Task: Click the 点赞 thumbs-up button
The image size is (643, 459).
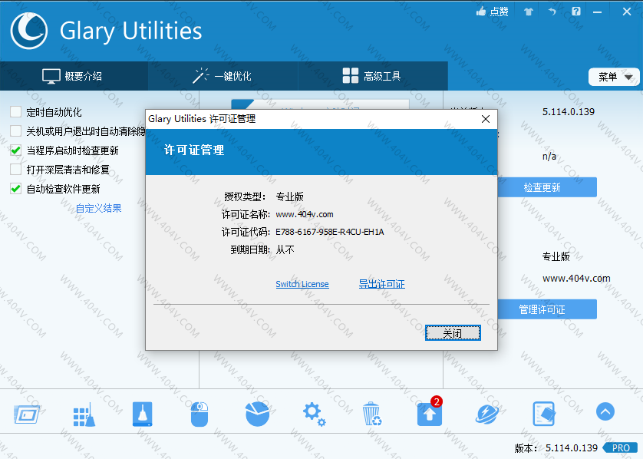Action: (x=492, y=12)
